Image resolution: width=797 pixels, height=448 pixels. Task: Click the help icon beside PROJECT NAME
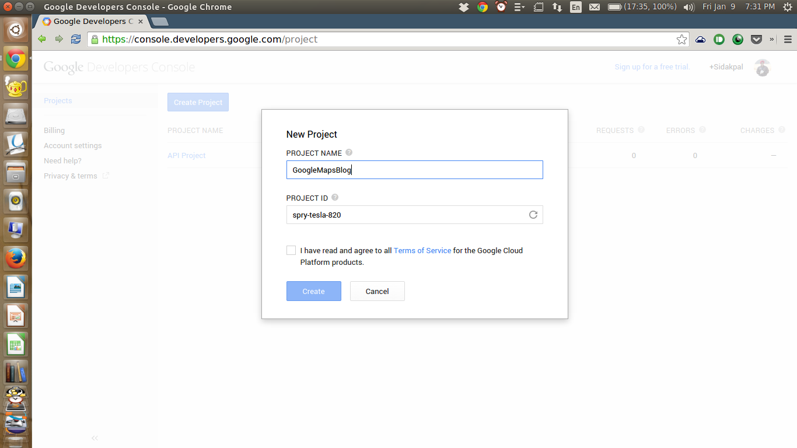point(349,152)
